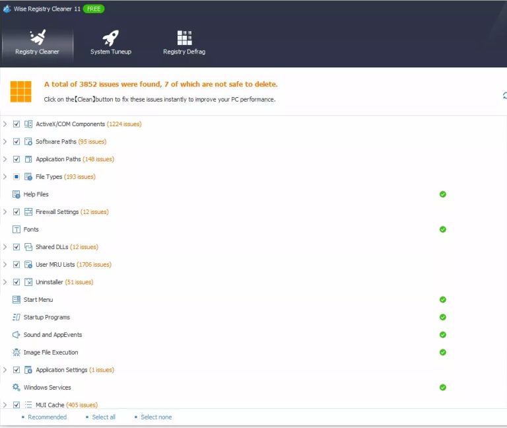Click the orange grid icon beside scan summary
507x428 pixels.
[21, 91]
